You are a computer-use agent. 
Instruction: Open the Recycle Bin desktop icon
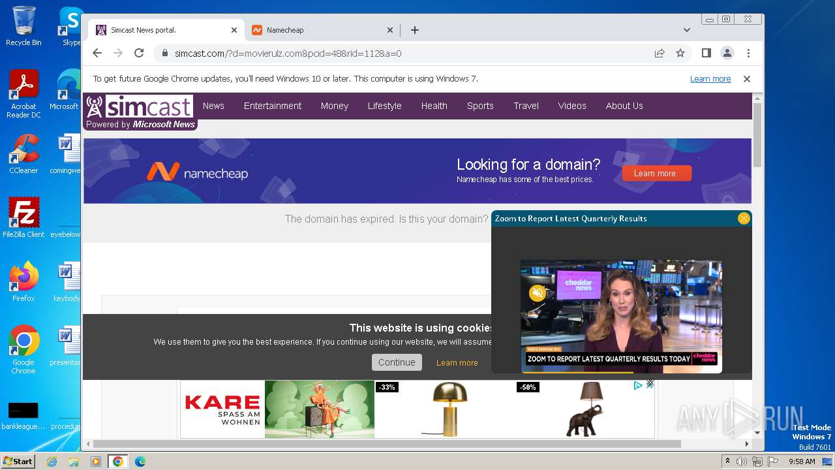pyautogui.click(x=23, y=25)
